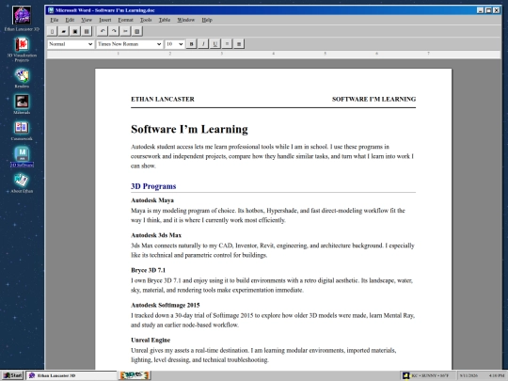Click the 4:10 PM clock in tray
This screenshot has width=508, height=381.
497,375
